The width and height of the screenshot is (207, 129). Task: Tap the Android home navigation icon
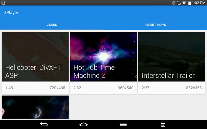[x=84, y=124]
